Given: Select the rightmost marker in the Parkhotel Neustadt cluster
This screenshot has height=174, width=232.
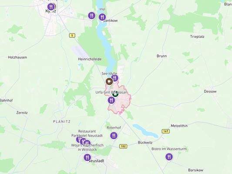Looking at the screenshot, I should [x=87, y=143].
